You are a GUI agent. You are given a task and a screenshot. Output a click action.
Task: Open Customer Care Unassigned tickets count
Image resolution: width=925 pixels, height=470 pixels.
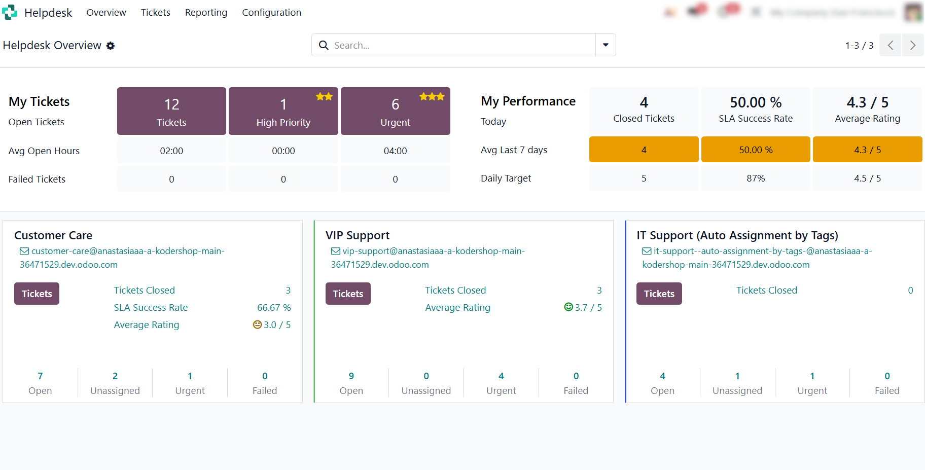pyautogui.click(x=115, y=383)
